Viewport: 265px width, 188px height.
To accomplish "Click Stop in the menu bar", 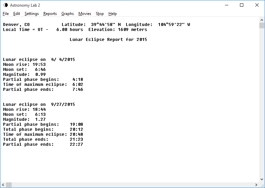I will (100, 14).
